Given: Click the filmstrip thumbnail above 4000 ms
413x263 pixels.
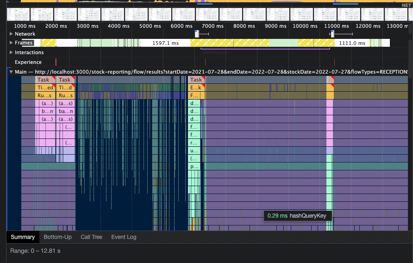Looking at the screenshot, I should coord(113,14).
